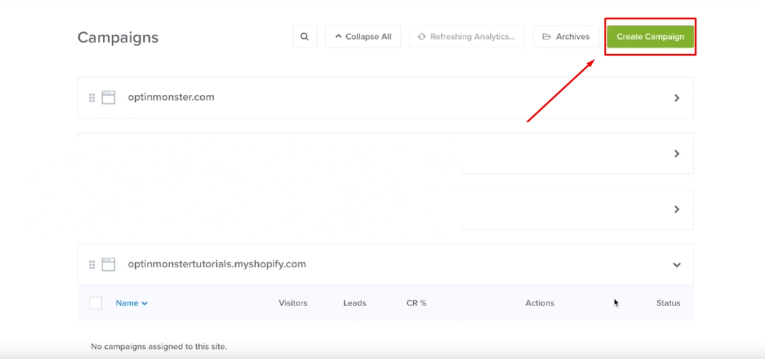Screen dimensions: 765x359
Task: Click the Leads column header
Action: [x=354, y=303]
